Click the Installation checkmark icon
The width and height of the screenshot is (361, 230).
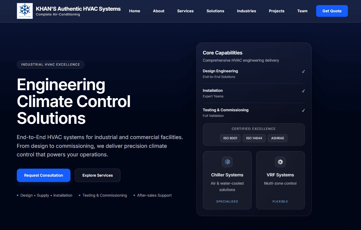click(x=303, y=91)
